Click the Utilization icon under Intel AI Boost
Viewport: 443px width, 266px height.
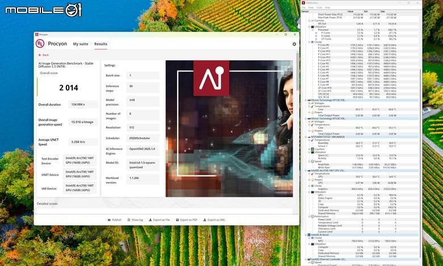click(312, 244)
